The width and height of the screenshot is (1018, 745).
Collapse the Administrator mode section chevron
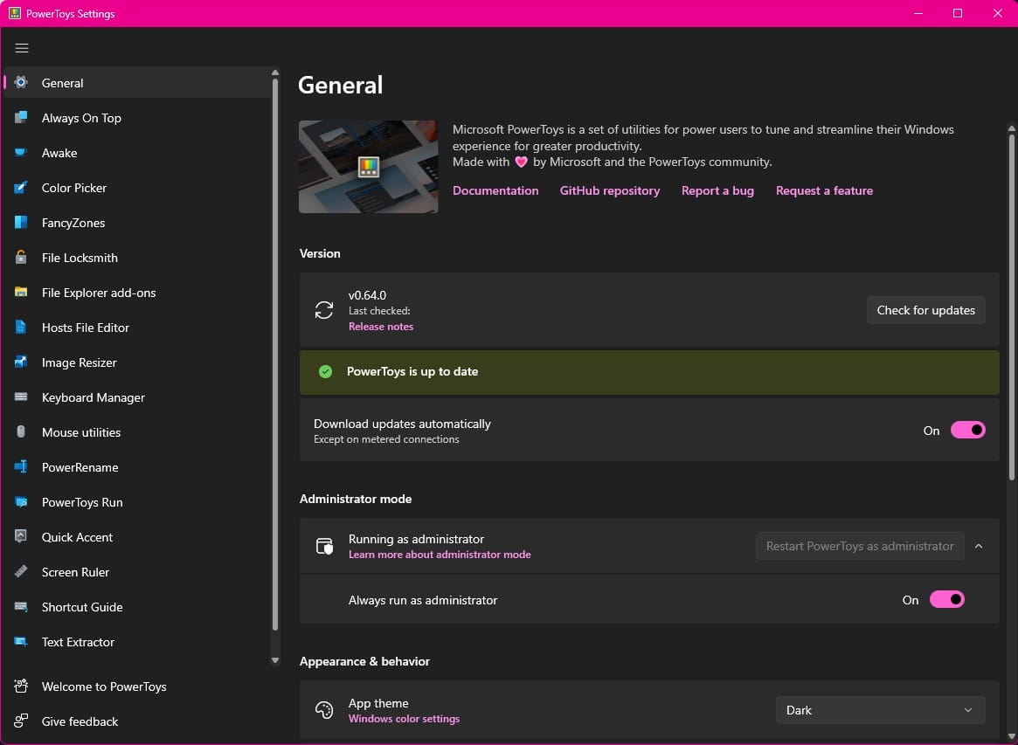click(x=979, y=546)
